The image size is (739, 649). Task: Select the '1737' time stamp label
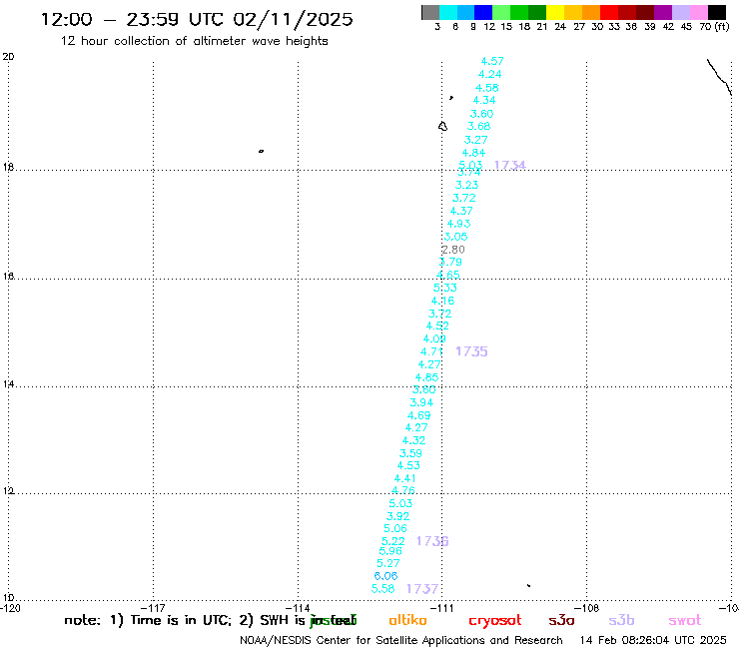[422, 589]
